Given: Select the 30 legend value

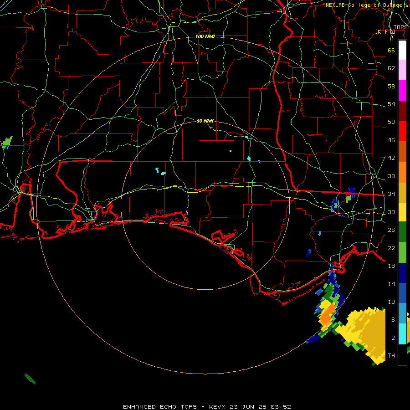Looking at the screenshot, I should tap(391, 212).
